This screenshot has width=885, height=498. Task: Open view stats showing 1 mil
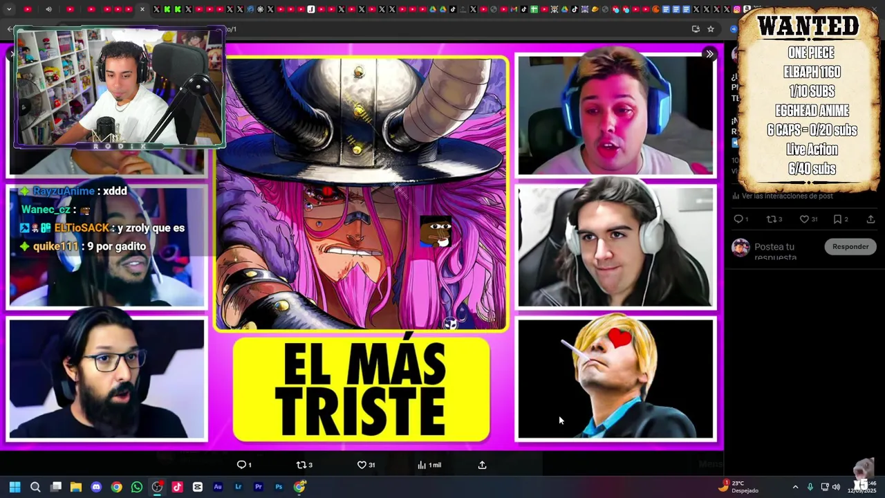429,465
